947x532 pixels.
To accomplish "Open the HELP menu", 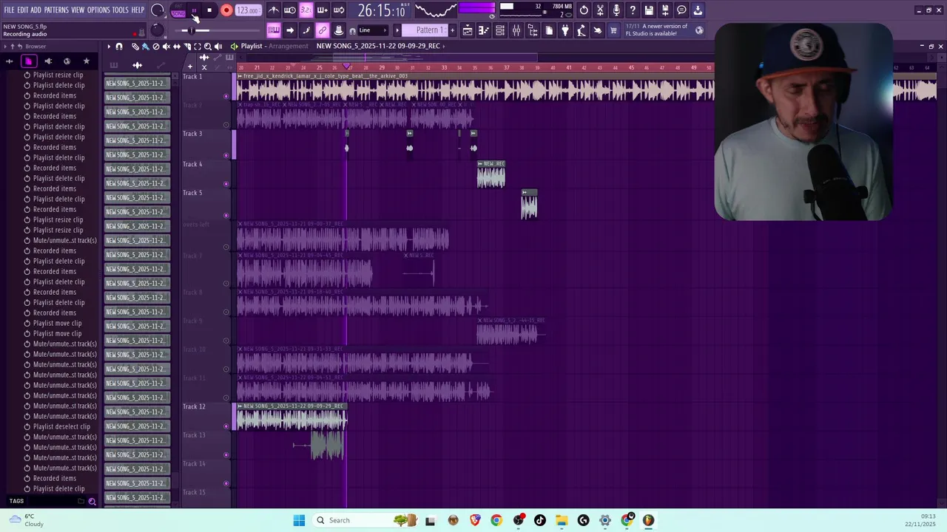I will click(x=138, y=10).
